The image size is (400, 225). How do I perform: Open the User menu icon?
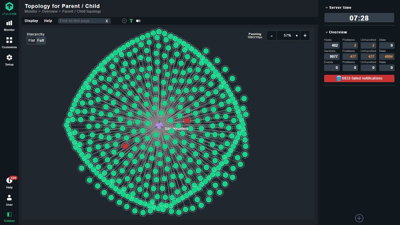(x=9, y=200)
